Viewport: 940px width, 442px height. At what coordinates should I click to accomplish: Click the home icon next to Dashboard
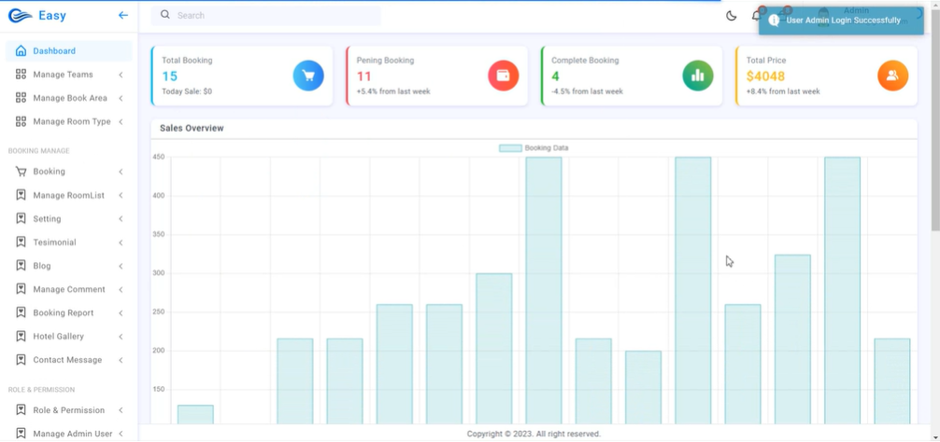click(21, 51)
